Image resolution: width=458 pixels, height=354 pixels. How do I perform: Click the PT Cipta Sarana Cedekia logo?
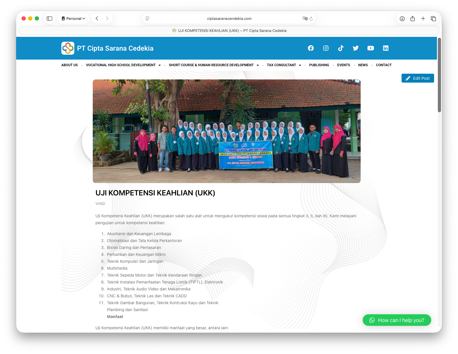pyautogui.click(x=68, y=48)
